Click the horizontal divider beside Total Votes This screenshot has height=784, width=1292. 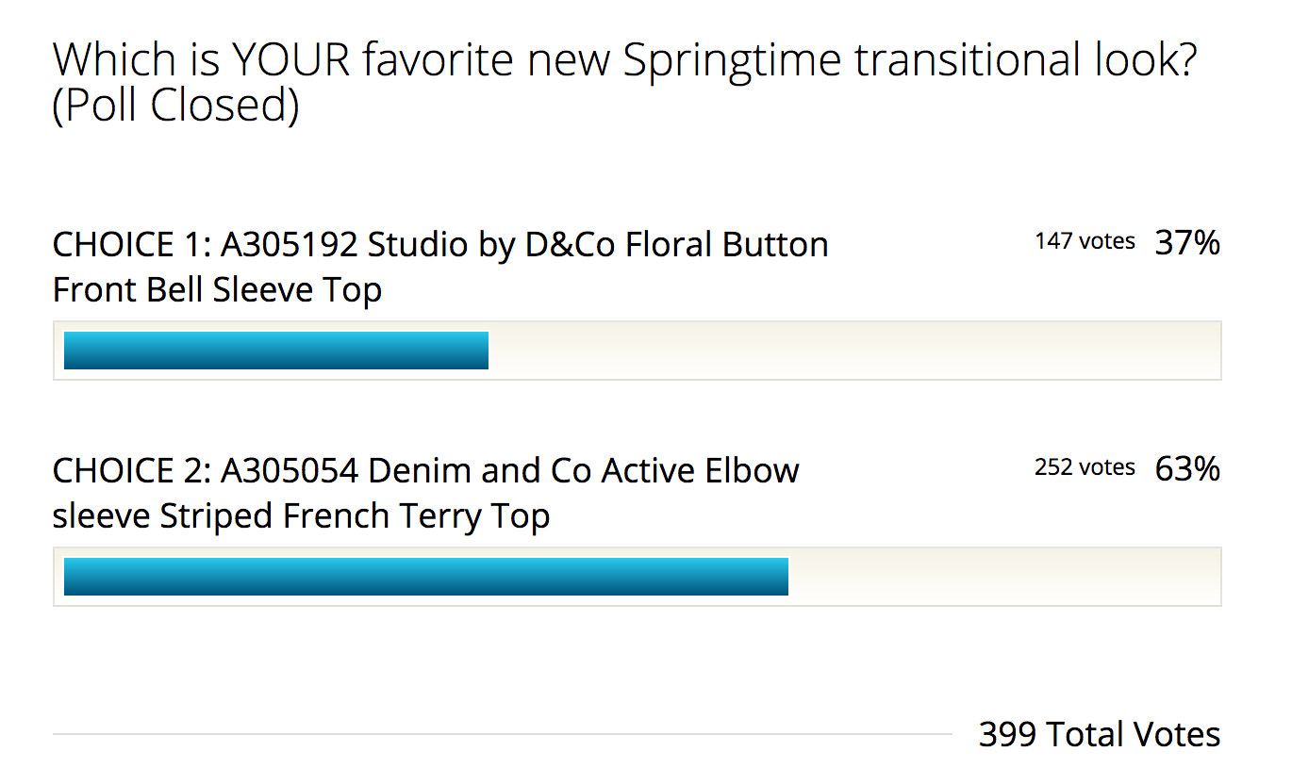point(502,734)
